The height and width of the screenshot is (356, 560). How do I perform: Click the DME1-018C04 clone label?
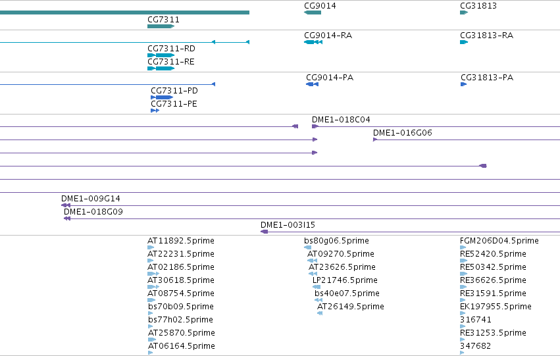coord(341,120)
